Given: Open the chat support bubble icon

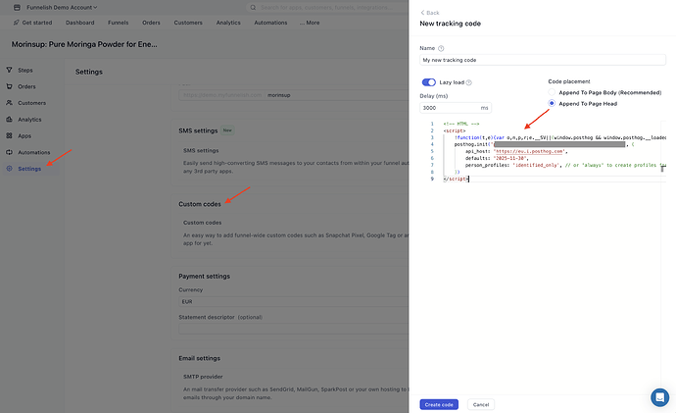Looking at the screenshot, I should [x=659, y=396].
